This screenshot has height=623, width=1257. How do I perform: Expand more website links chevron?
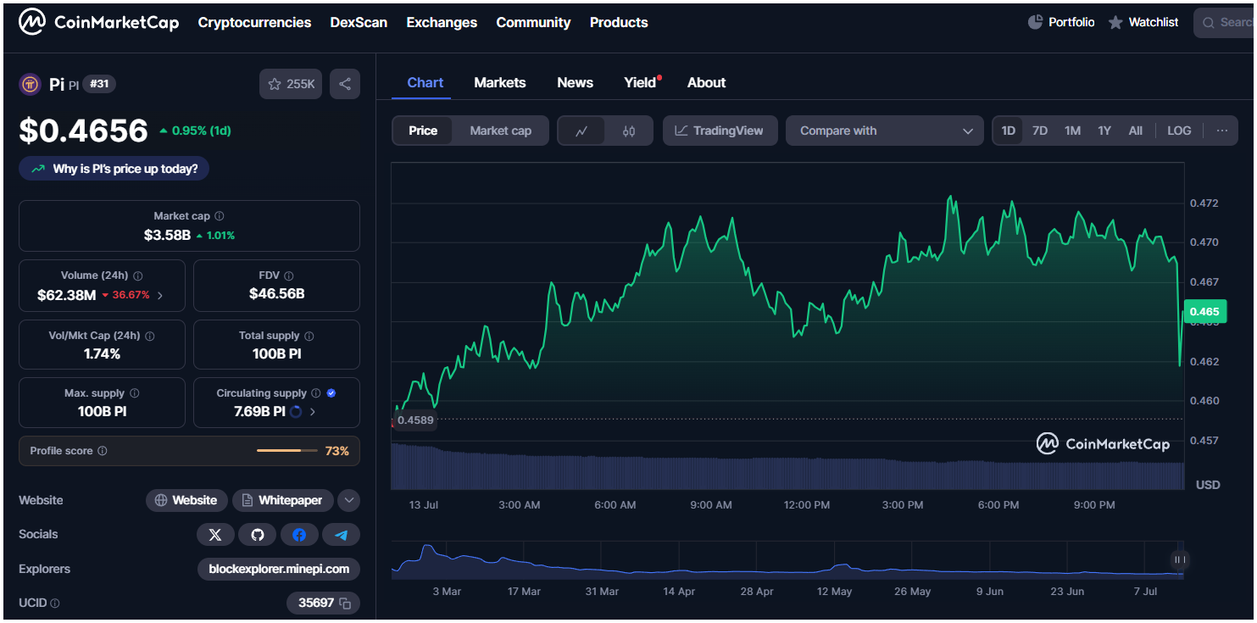pyautogui.click(x=349, y=501)
